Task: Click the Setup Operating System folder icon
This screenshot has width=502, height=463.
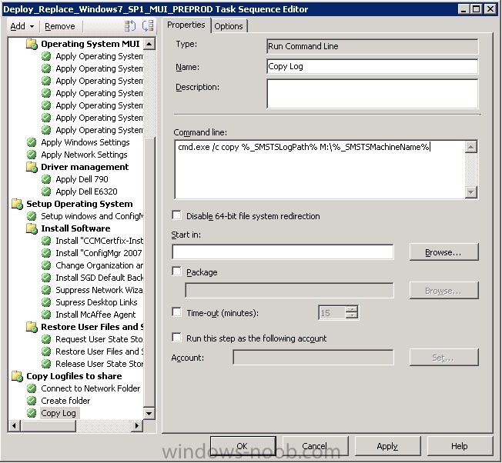Action: [x=17, y=204]
